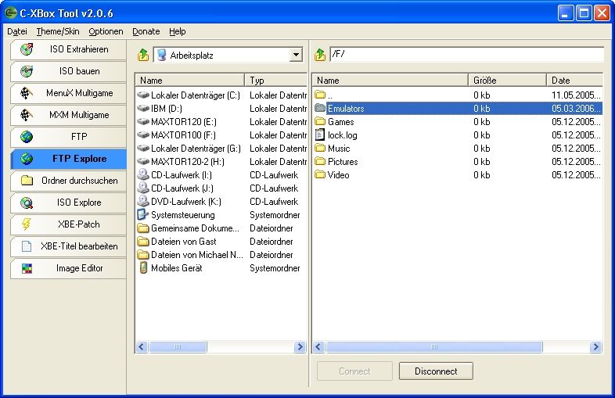Viewport: 615px width, 398px height.
Task: Select IBM (D:) drive icon
Action: [x=143, y=109]
